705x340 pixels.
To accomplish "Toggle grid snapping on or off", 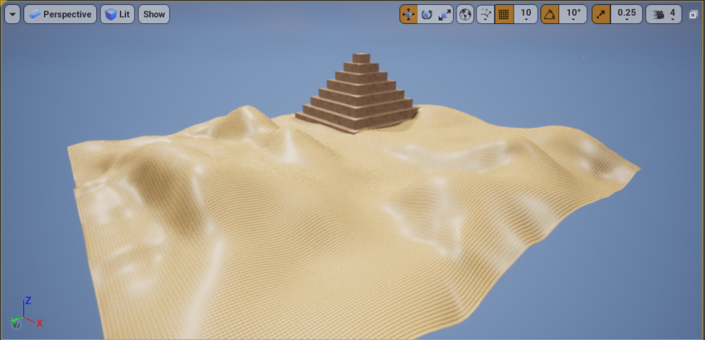I will coord(504,14).
